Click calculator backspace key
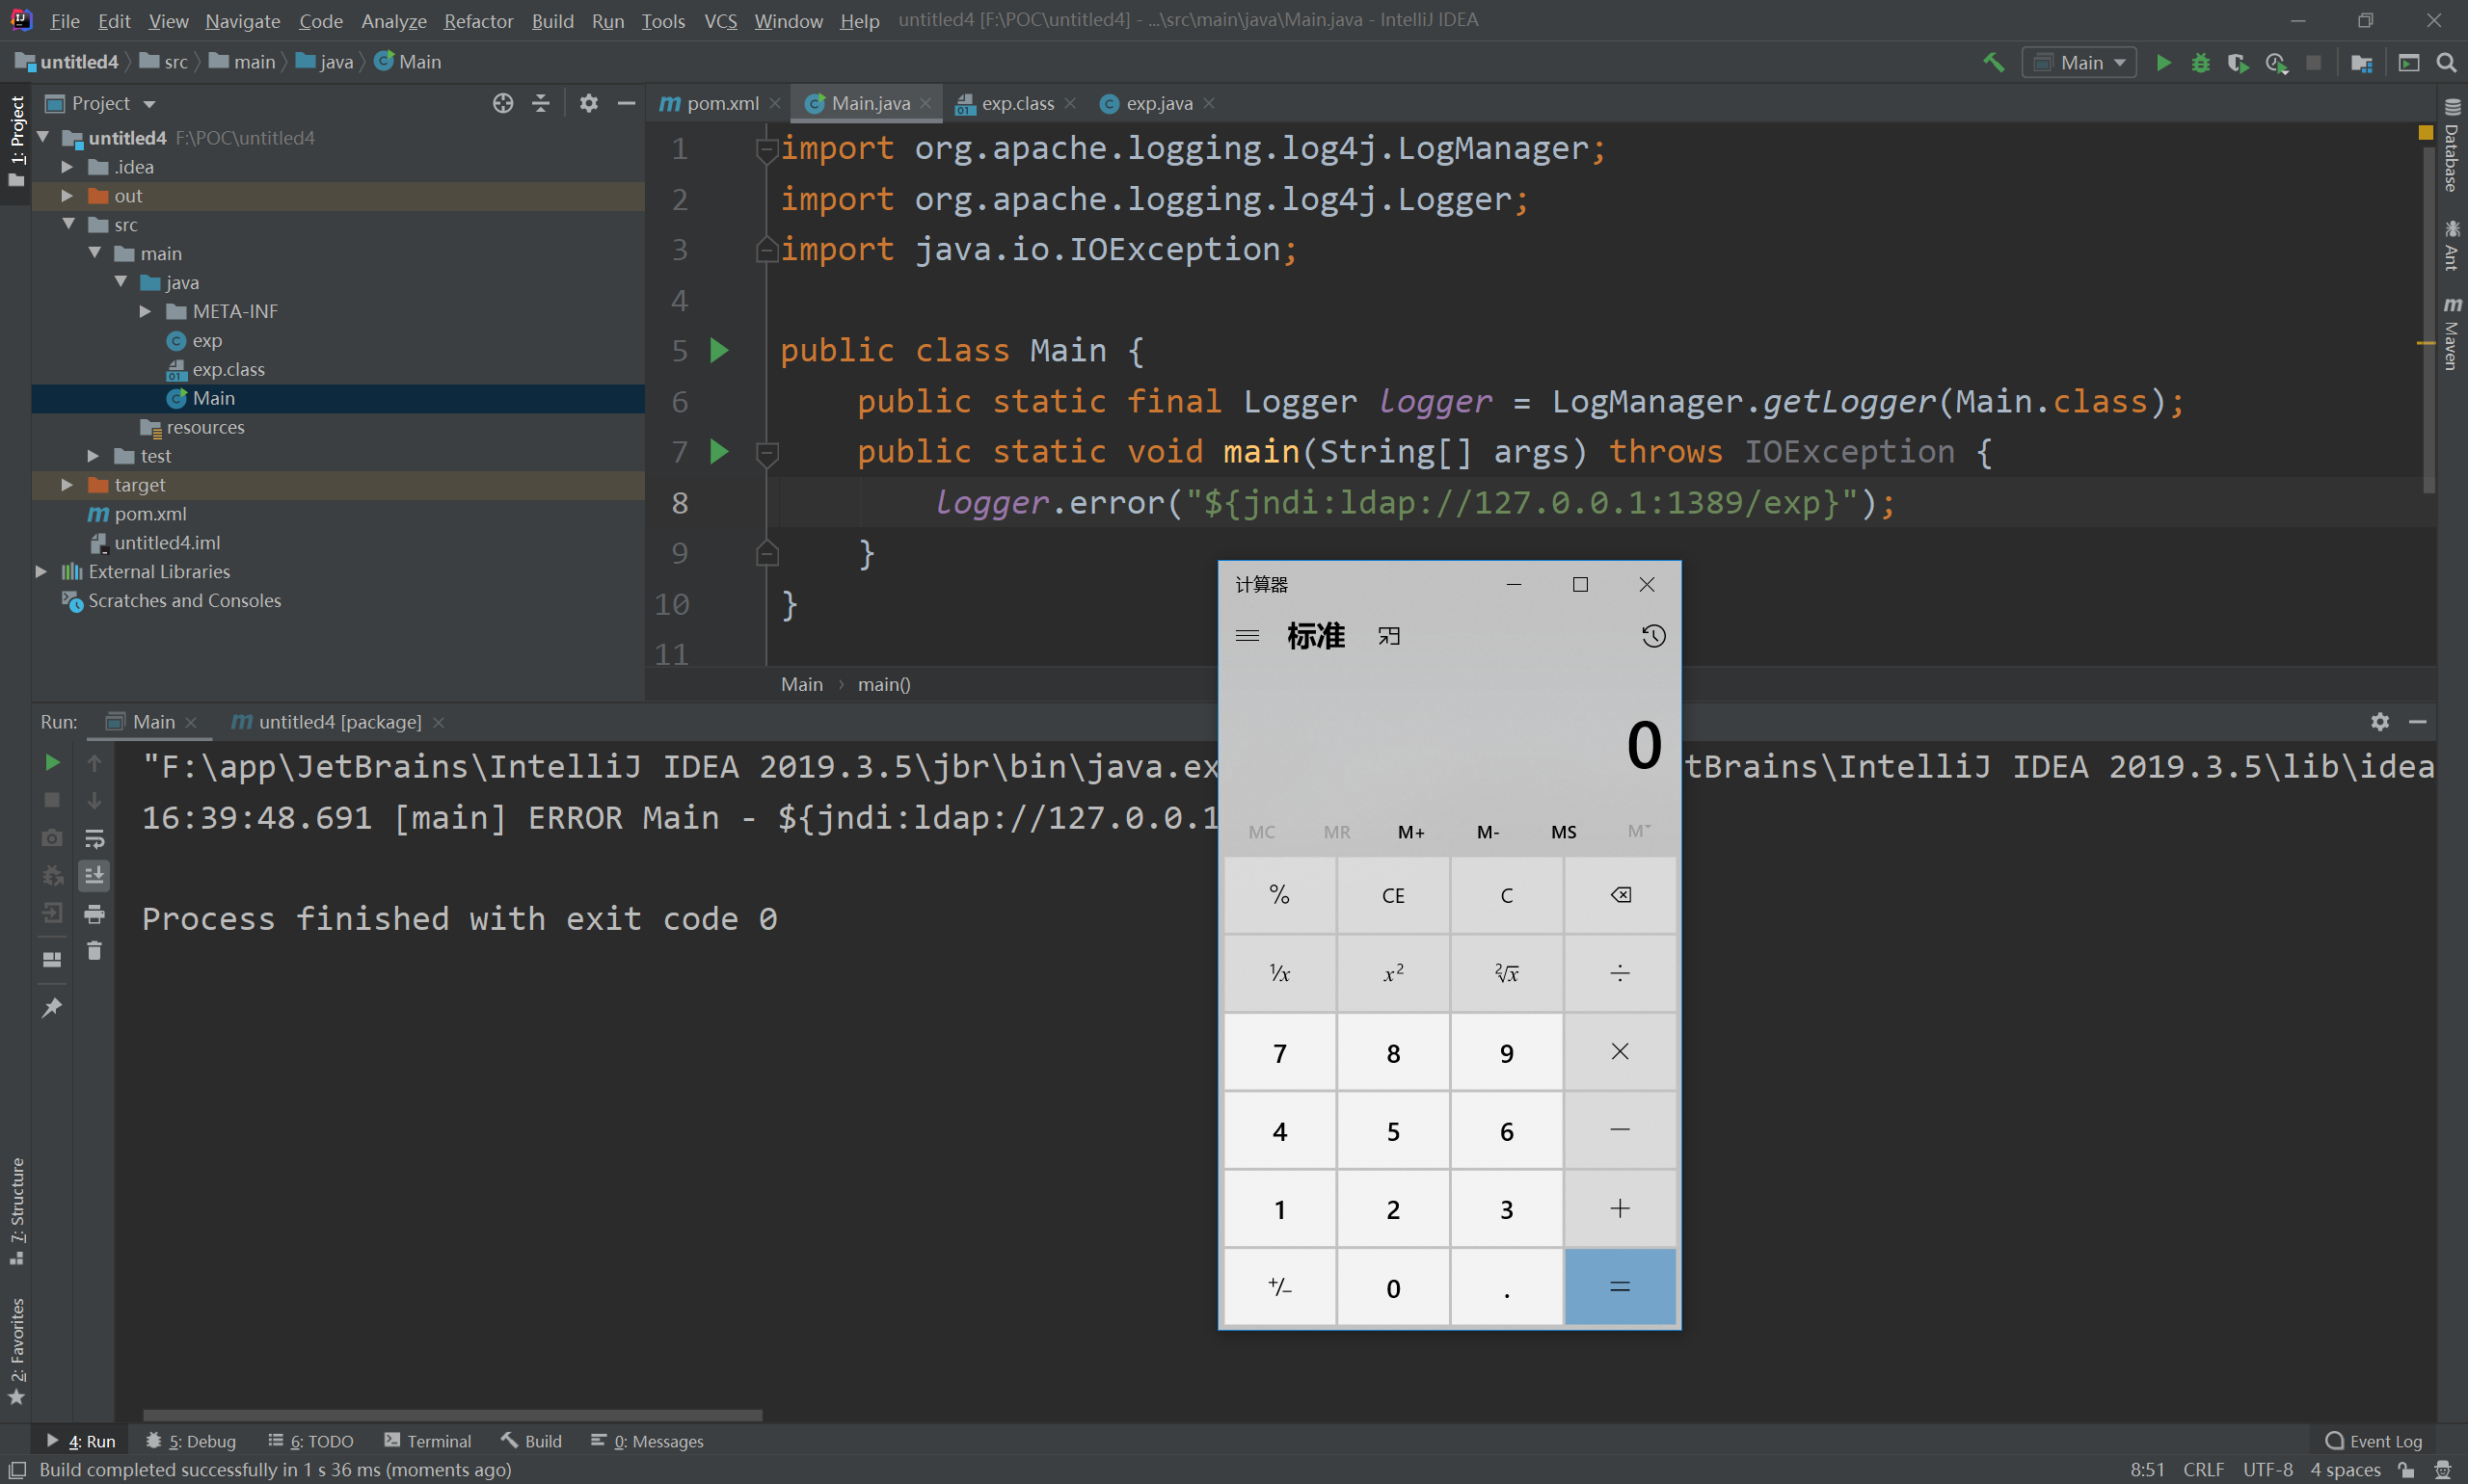2468x1484 pixels. click(1620, 895)
